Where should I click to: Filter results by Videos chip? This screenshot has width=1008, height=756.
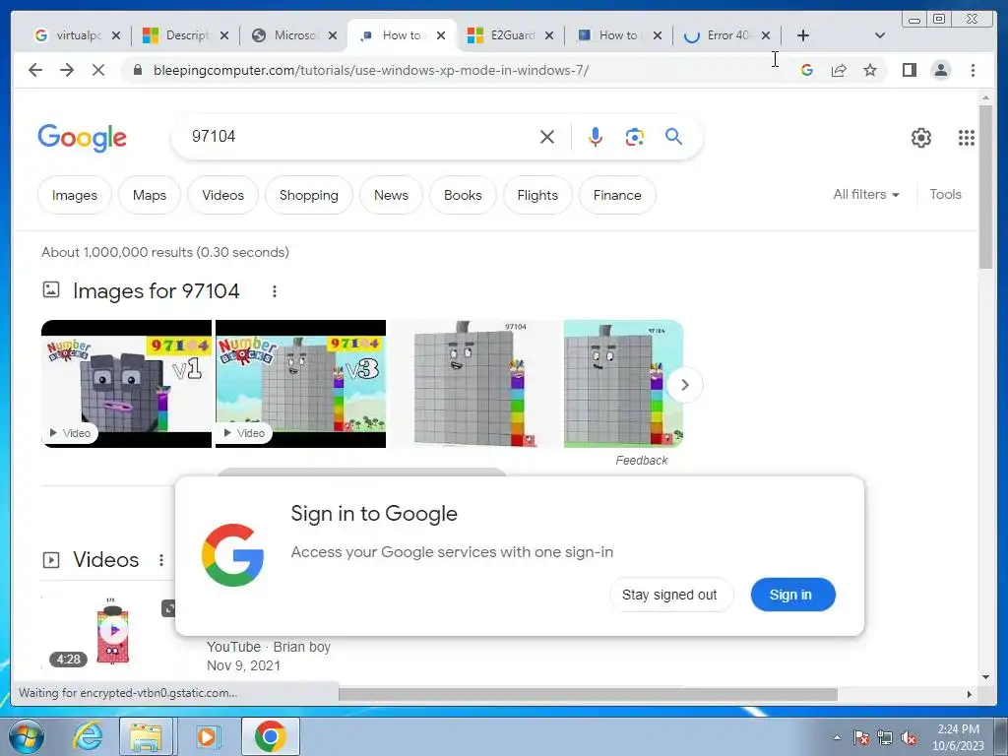[x=223, y=195]
